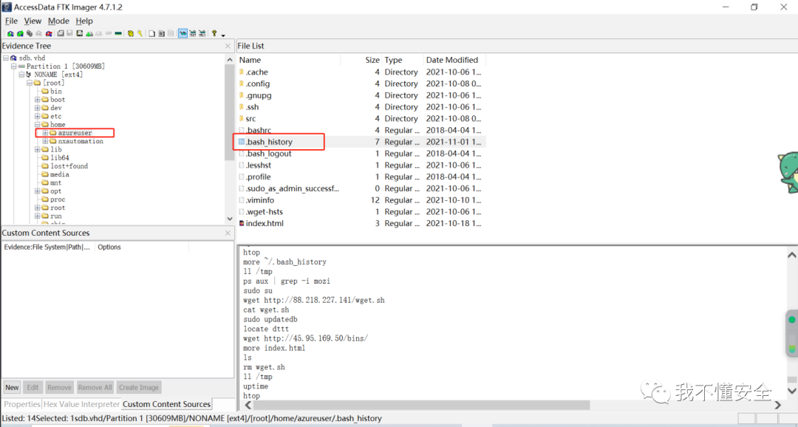Viewport: 798px width, 427px height.
Task: Click the Export File Hash List icon
Action: (x=161, y=33)
